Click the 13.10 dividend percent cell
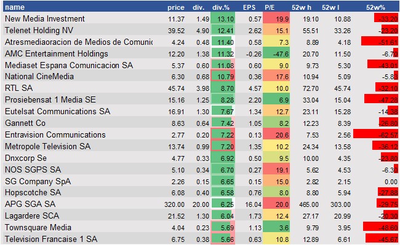Image resolution: width=400 pixels, height=245 pixels. [223, 19]
